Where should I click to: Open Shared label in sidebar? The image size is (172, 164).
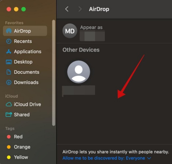pyautogui.click(x=22, y=114)
